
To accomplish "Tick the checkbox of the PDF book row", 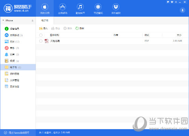I will (41, 41).
